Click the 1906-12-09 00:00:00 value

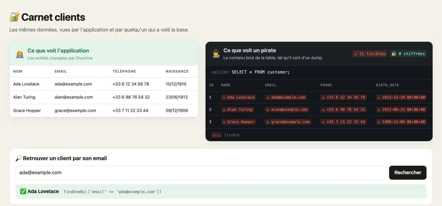pos(401,122)
